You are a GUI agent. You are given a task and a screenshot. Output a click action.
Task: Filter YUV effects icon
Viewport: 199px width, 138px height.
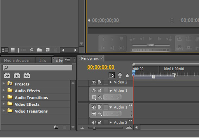[27, 76]
